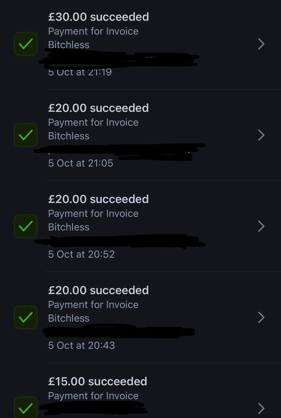281x418 pixels.
Task: Open the £15.00 succeeded payment title
Action: click(x=98, y=382)
